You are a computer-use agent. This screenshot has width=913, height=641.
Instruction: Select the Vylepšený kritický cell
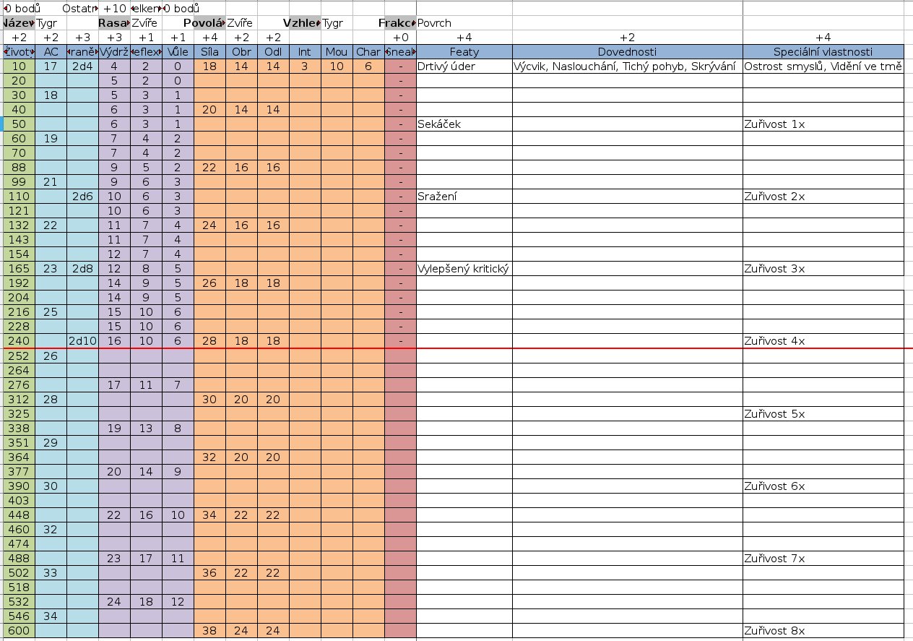[x=464, y=269]
